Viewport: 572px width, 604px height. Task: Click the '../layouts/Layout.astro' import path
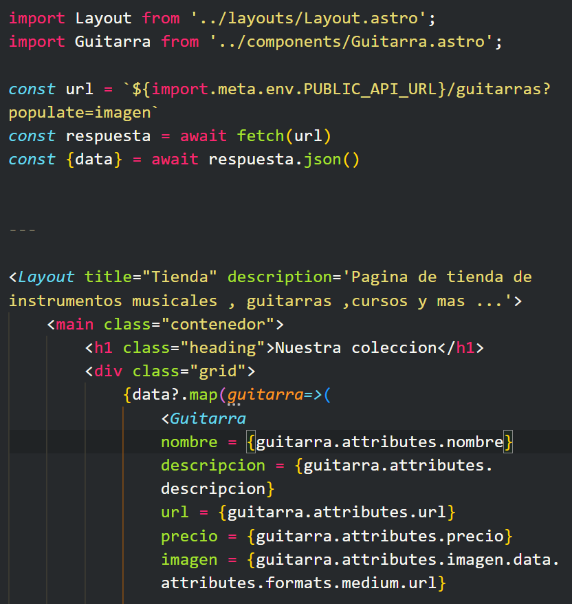[x=322, y=18]
